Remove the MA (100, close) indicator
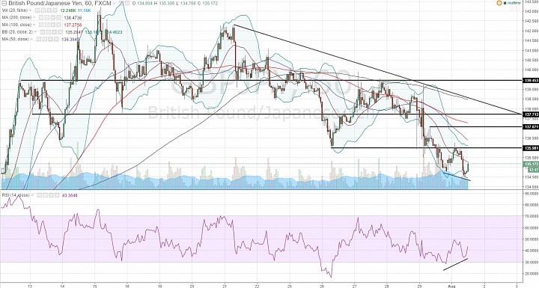Image resolution: width=539 pixels, height=288 pixels. [x=59, y=25]
